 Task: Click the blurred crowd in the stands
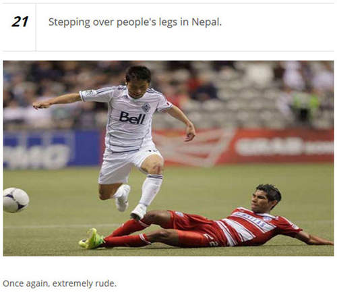point(168,94)
